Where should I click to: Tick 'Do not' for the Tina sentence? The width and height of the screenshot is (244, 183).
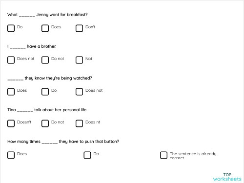click(x=45, y=123)
